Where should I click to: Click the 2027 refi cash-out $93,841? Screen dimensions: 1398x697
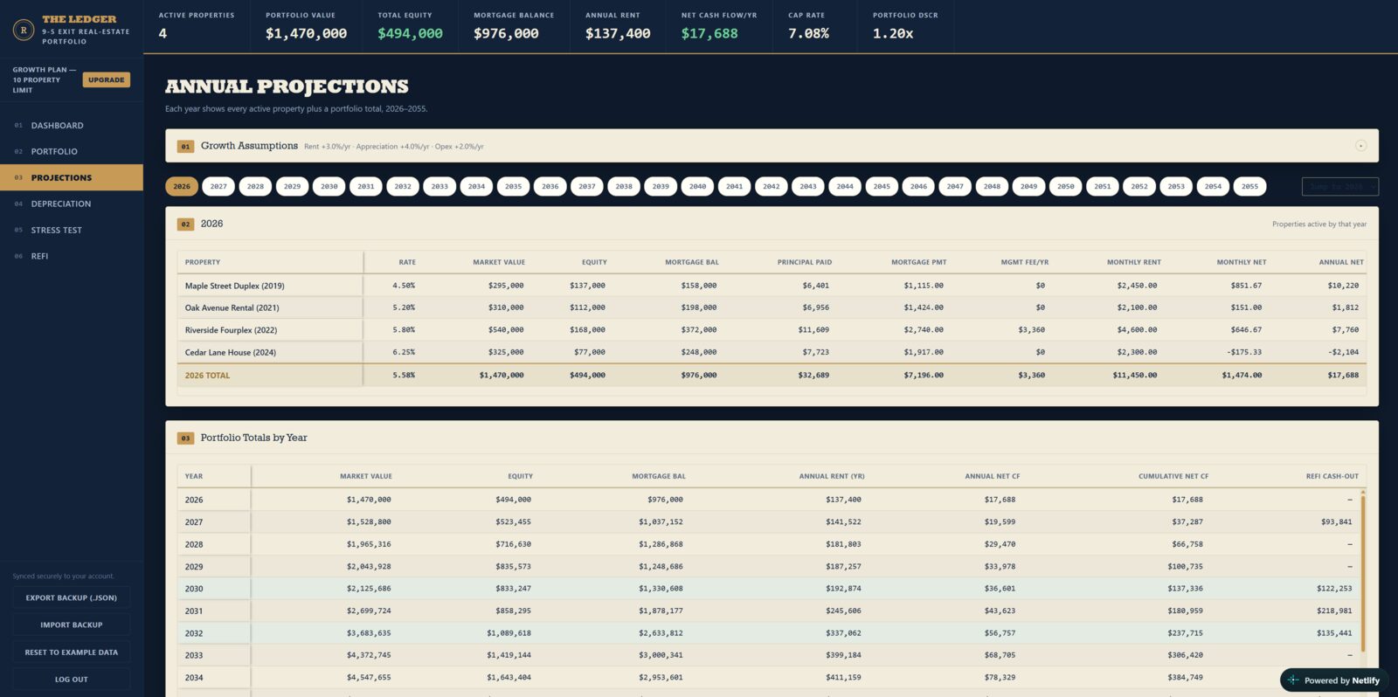(x=1336, y=522)
